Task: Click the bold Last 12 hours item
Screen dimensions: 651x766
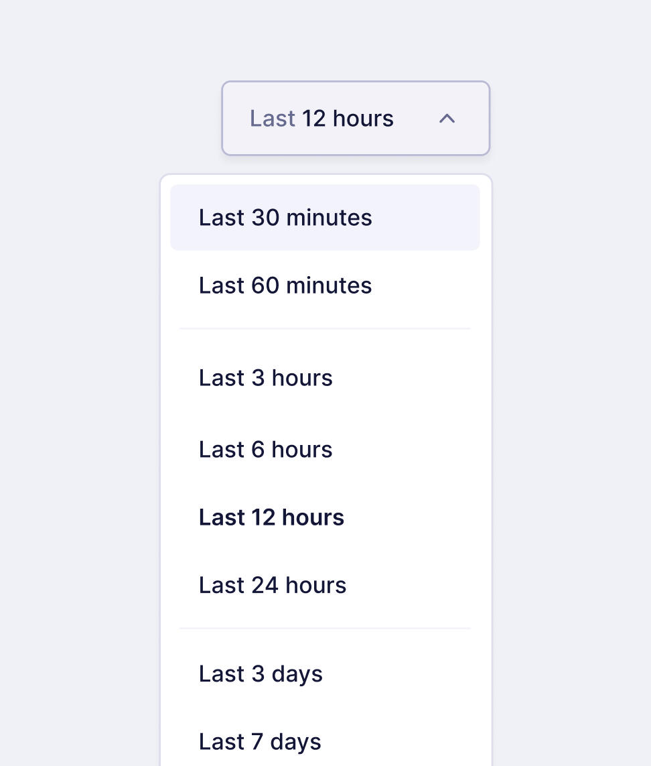Action: 325,517
